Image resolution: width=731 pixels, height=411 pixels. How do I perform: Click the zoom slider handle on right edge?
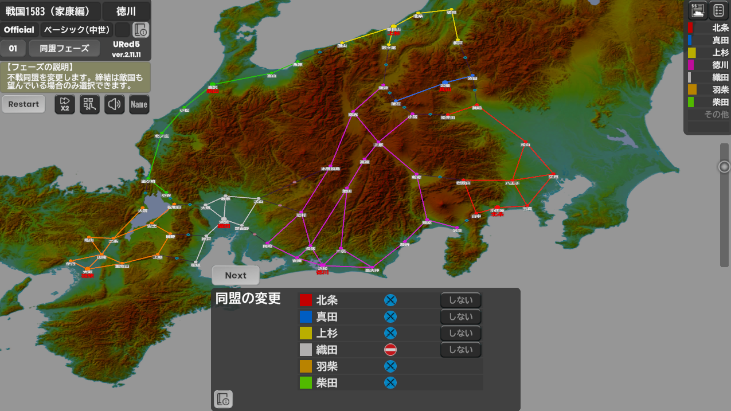point(724,167)
